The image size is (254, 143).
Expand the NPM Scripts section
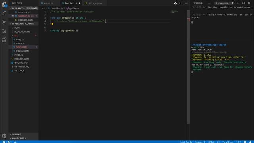click(23, 139)
